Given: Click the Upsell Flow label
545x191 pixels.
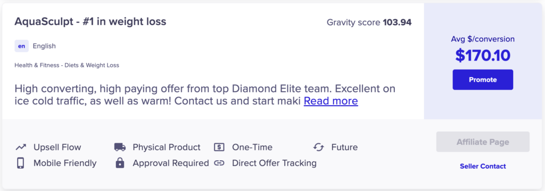Looking at the screenshot, I should (x=57, y=147).
